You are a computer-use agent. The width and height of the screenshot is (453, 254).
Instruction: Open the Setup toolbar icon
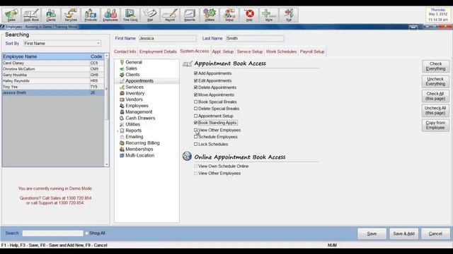pos(229,15)
